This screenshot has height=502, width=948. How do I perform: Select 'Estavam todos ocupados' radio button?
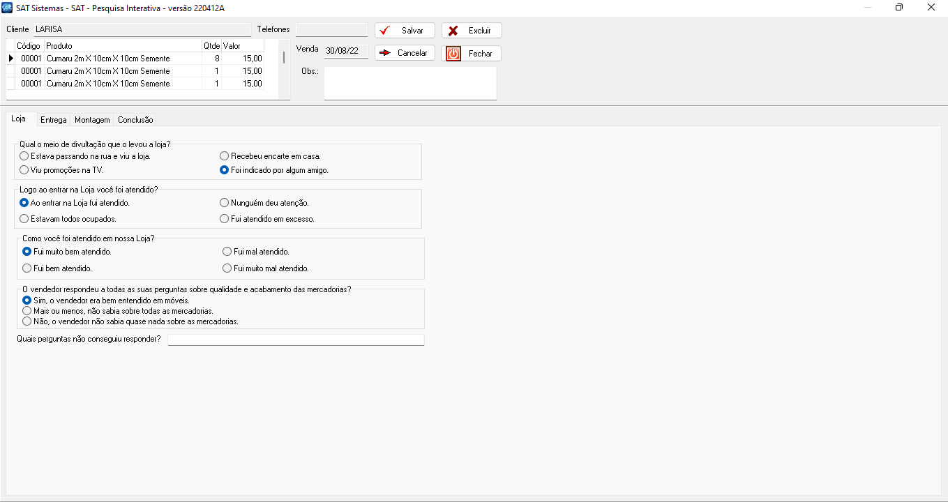pos(24,219)
